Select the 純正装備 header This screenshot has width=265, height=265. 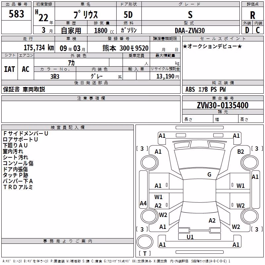tap(223, 82)
